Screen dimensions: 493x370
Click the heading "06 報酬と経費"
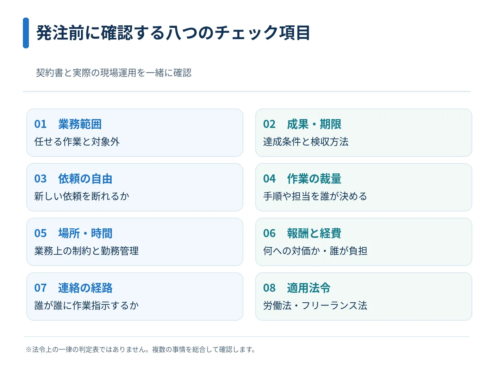click(x=302, y=233)
